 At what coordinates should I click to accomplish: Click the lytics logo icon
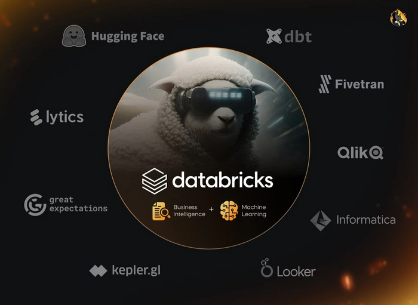point(36,117)
